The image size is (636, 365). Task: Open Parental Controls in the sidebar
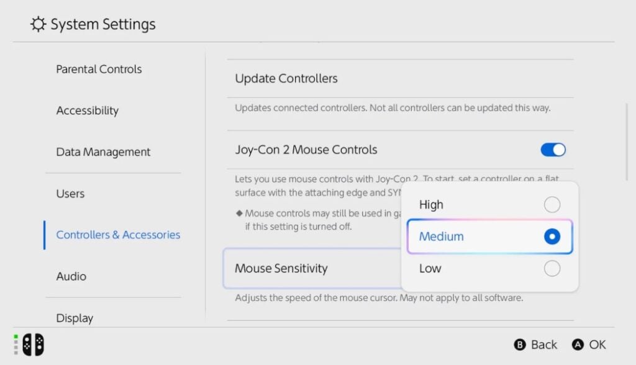[99, 70]
